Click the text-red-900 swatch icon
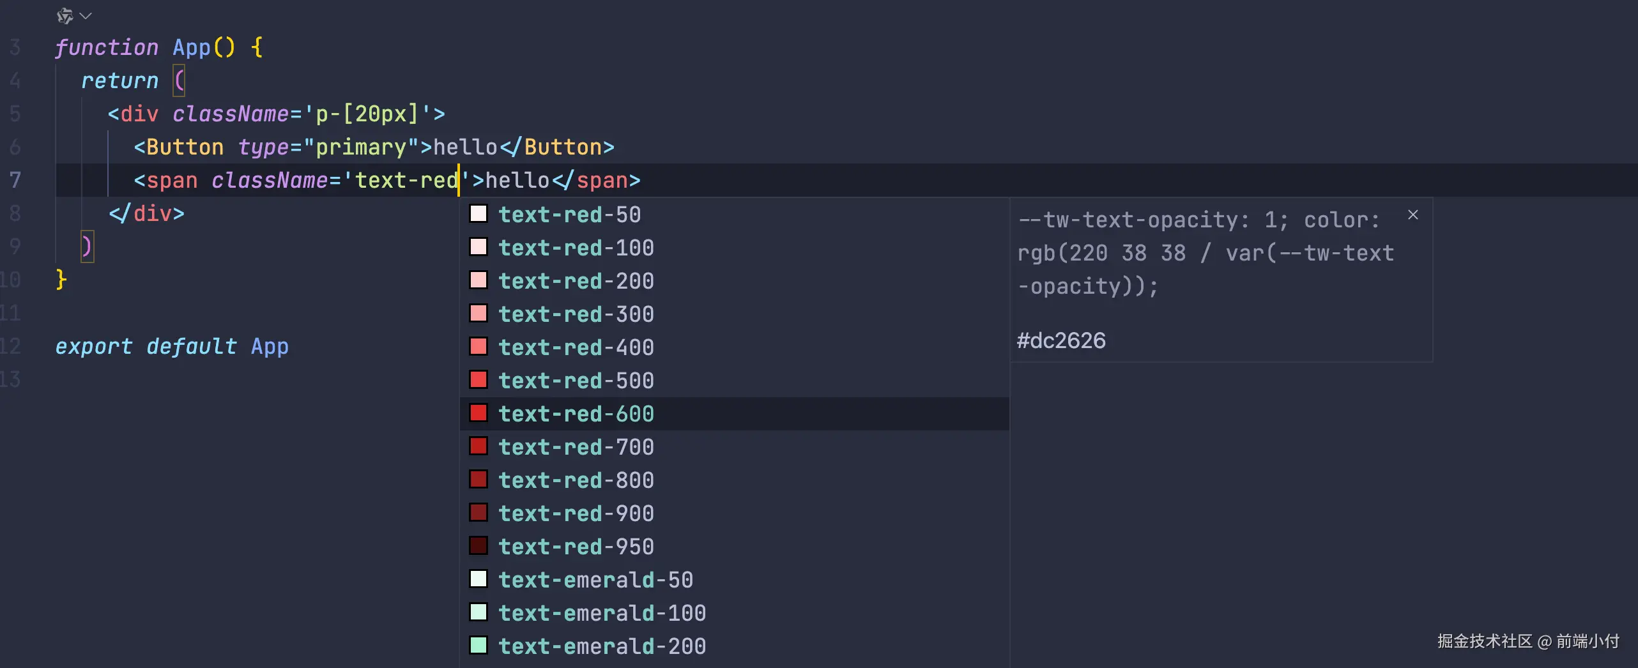 [x=478, y=513]
